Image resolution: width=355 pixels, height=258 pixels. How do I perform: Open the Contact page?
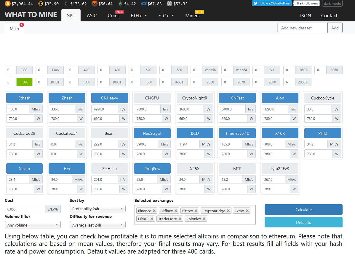(x=329, y=16)
